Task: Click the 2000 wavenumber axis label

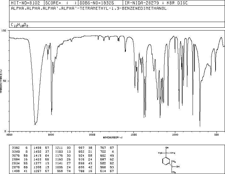Action: coord(92,135)
